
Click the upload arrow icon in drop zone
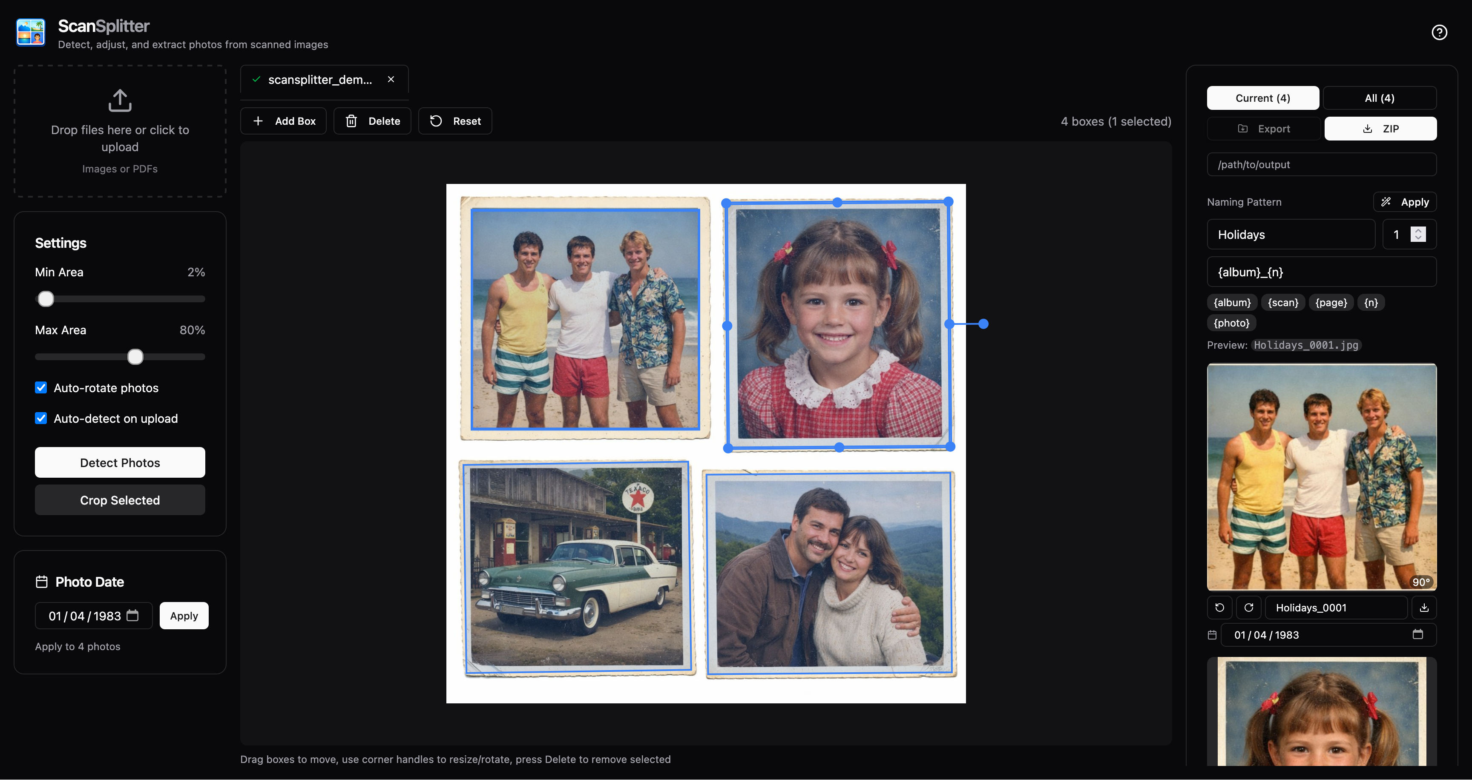point(119,100)
